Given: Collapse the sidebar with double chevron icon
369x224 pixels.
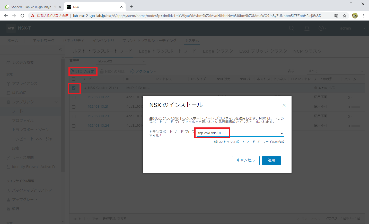Looking at the screenshot, I should click(60, 50).
